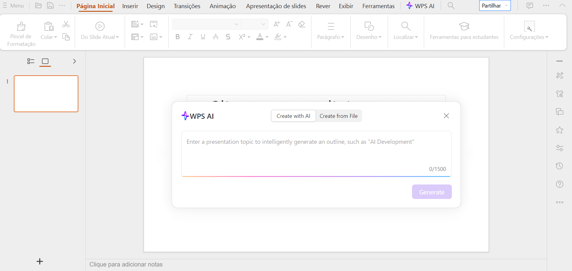The height and width of the screenshot is (271, 572).
Task: Clear formatting with the eraser icon
Action: (x=302, y=24)
